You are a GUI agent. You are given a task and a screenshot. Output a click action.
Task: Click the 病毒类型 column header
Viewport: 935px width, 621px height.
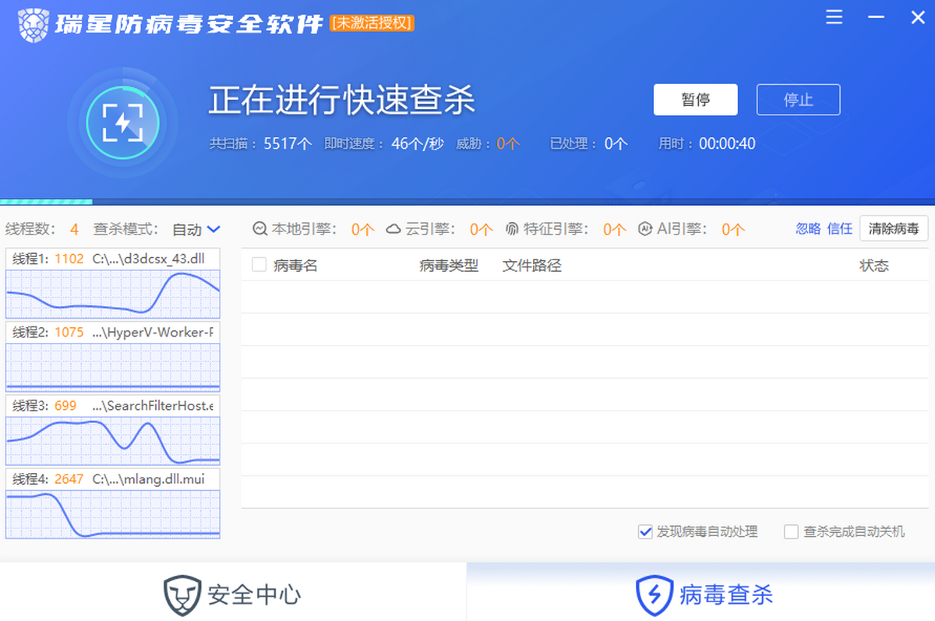point(449,266)
